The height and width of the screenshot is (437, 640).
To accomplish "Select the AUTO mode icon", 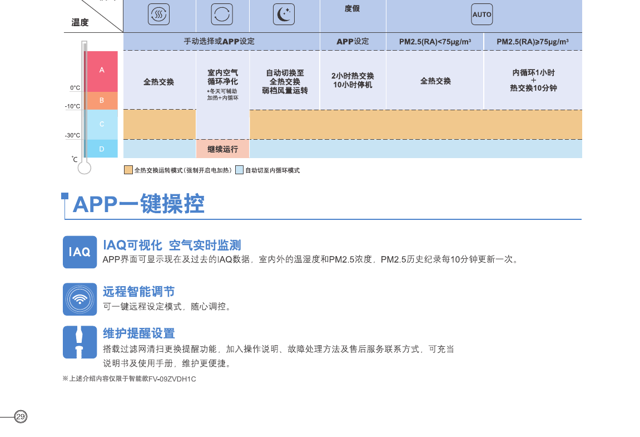I will tap(482, 14).
